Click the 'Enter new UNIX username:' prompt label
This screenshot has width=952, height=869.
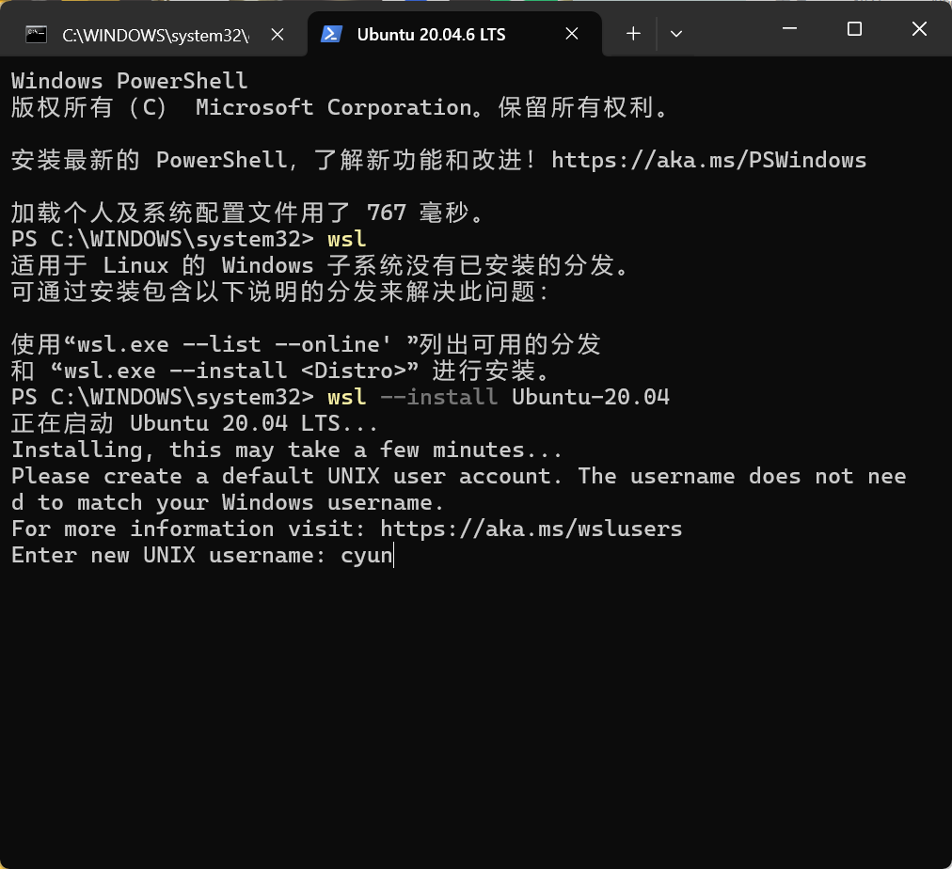168,555
